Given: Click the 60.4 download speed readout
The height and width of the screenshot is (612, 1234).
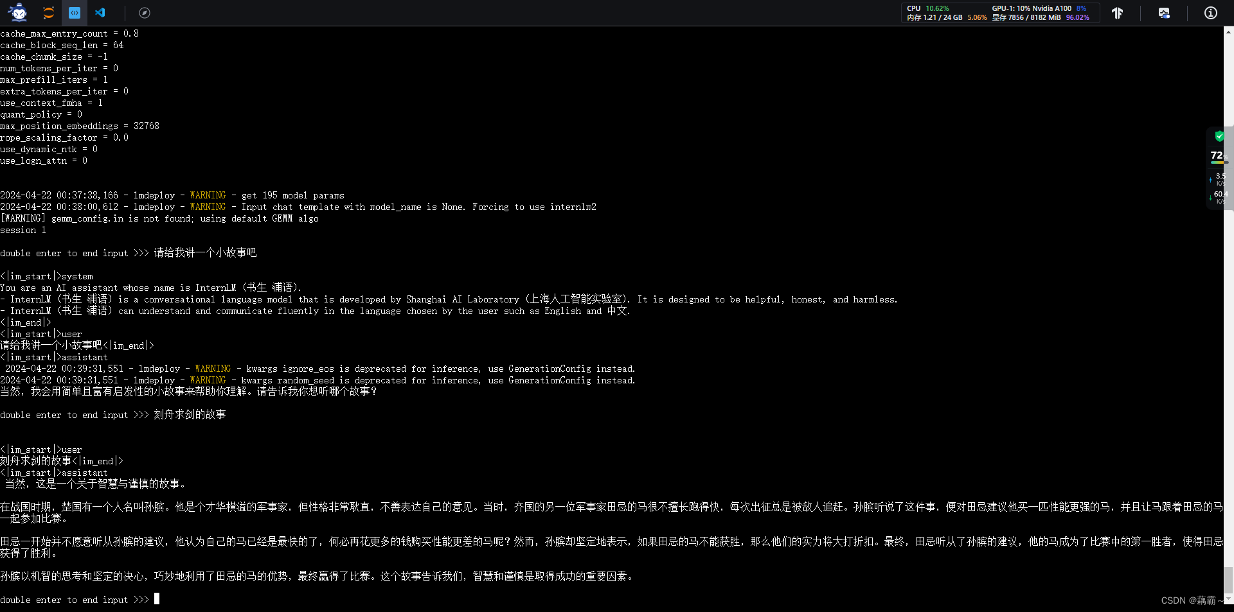Looking at the screenshot, I should [x=1220, y=194].
